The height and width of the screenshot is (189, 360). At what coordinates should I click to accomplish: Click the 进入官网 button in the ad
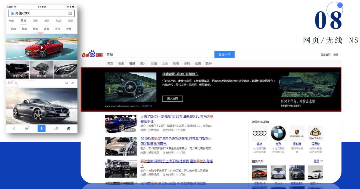tap(172, 99)
